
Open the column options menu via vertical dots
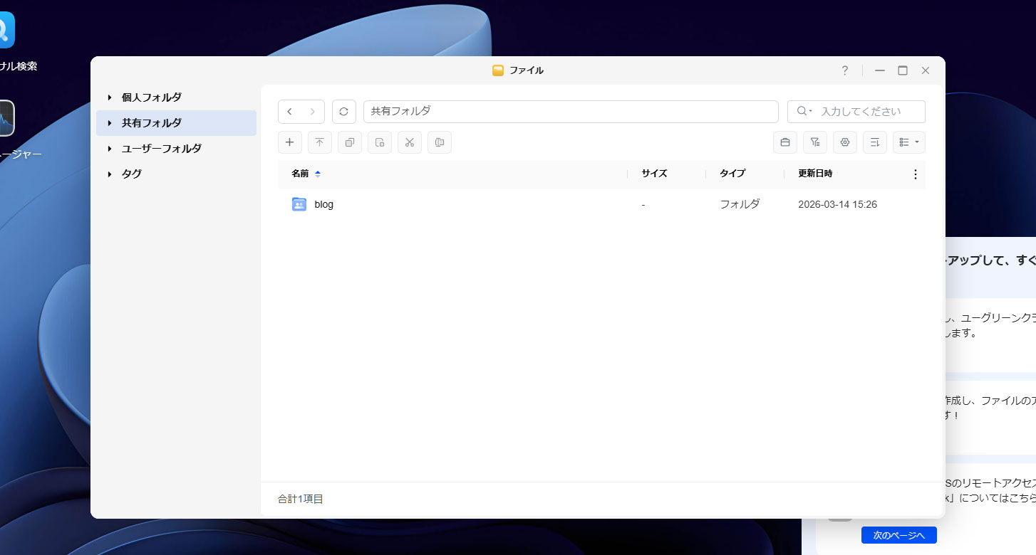click(915, 174)
